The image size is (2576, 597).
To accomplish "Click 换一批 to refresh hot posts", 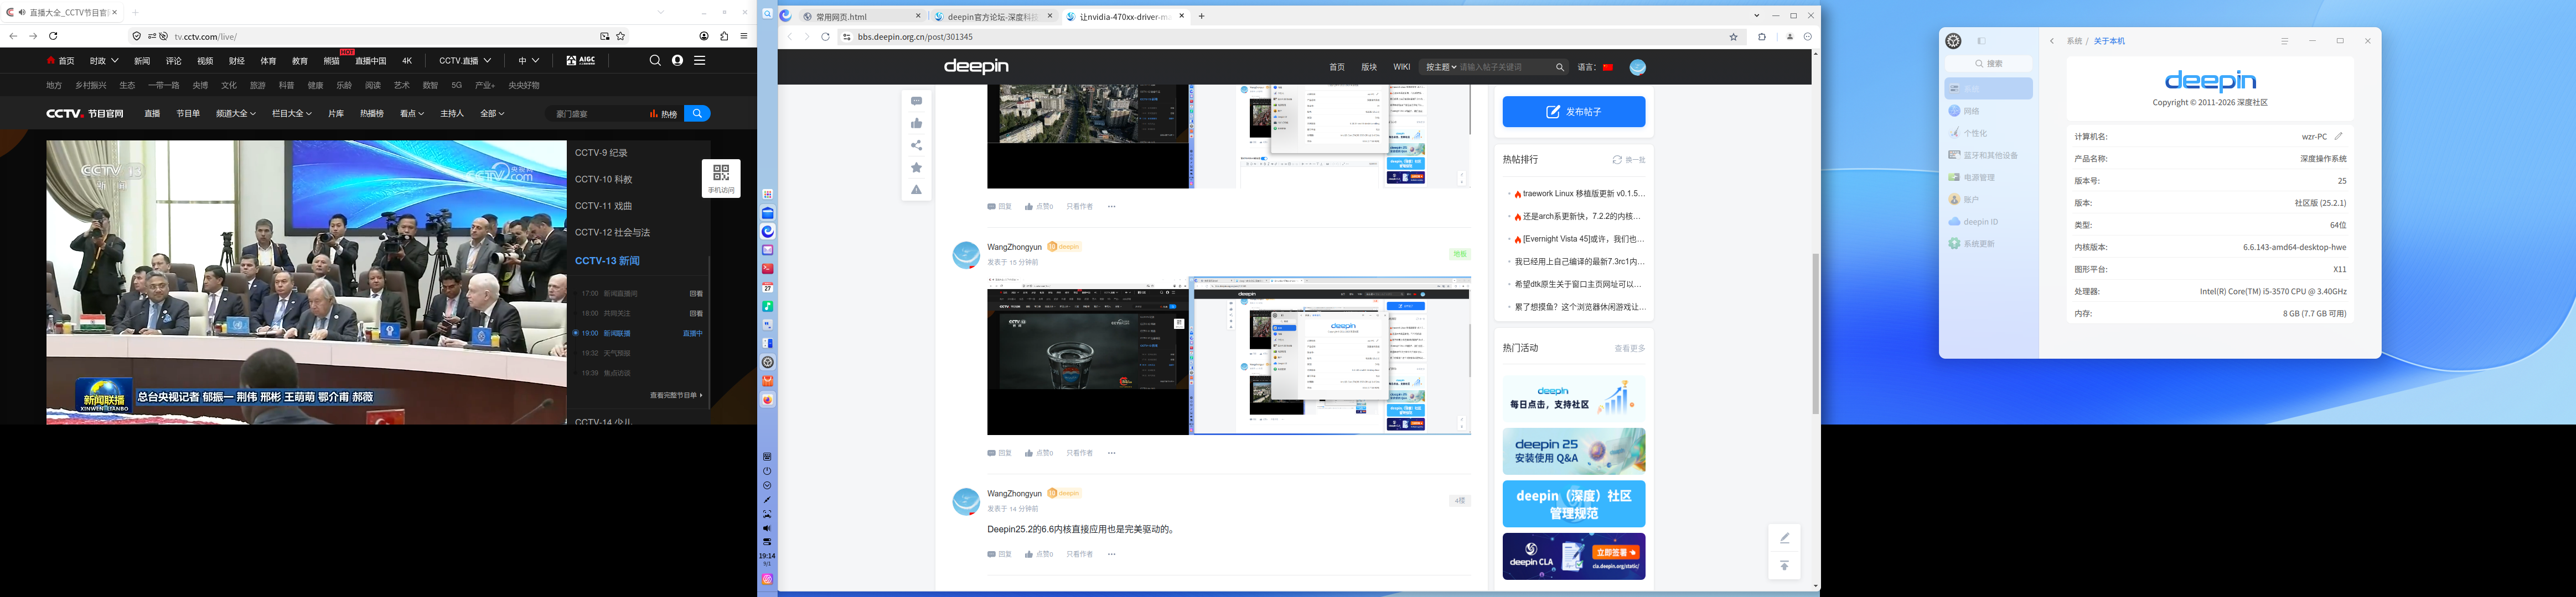I will tap(1629, 160).
